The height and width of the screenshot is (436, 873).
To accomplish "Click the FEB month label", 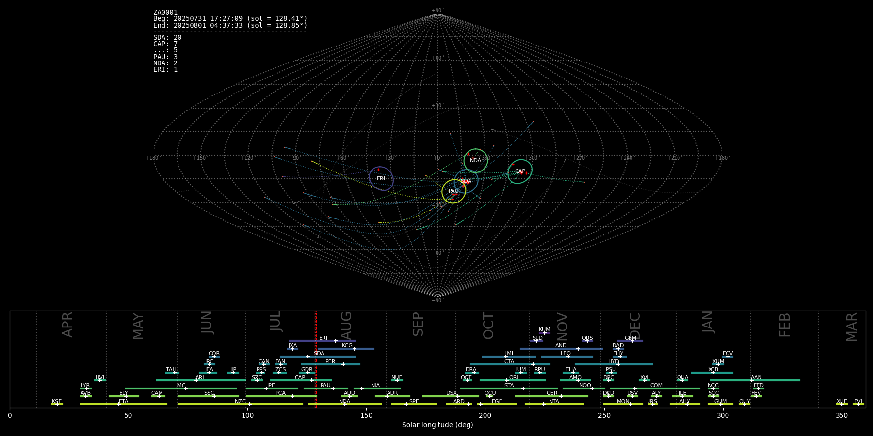I will point(785,325).
